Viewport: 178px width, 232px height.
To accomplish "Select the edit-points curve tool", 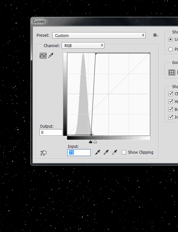I will [x=43, y=56].
